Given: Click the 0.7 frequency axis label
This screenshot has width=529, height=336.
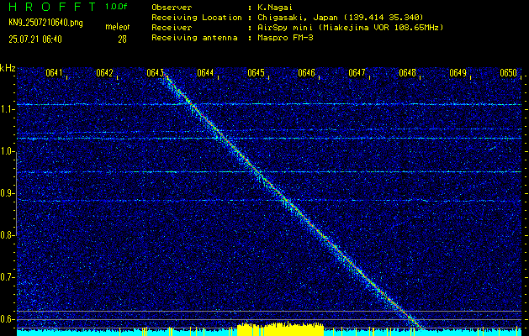Looking at the screenshot, I should (x=7, y=277).
